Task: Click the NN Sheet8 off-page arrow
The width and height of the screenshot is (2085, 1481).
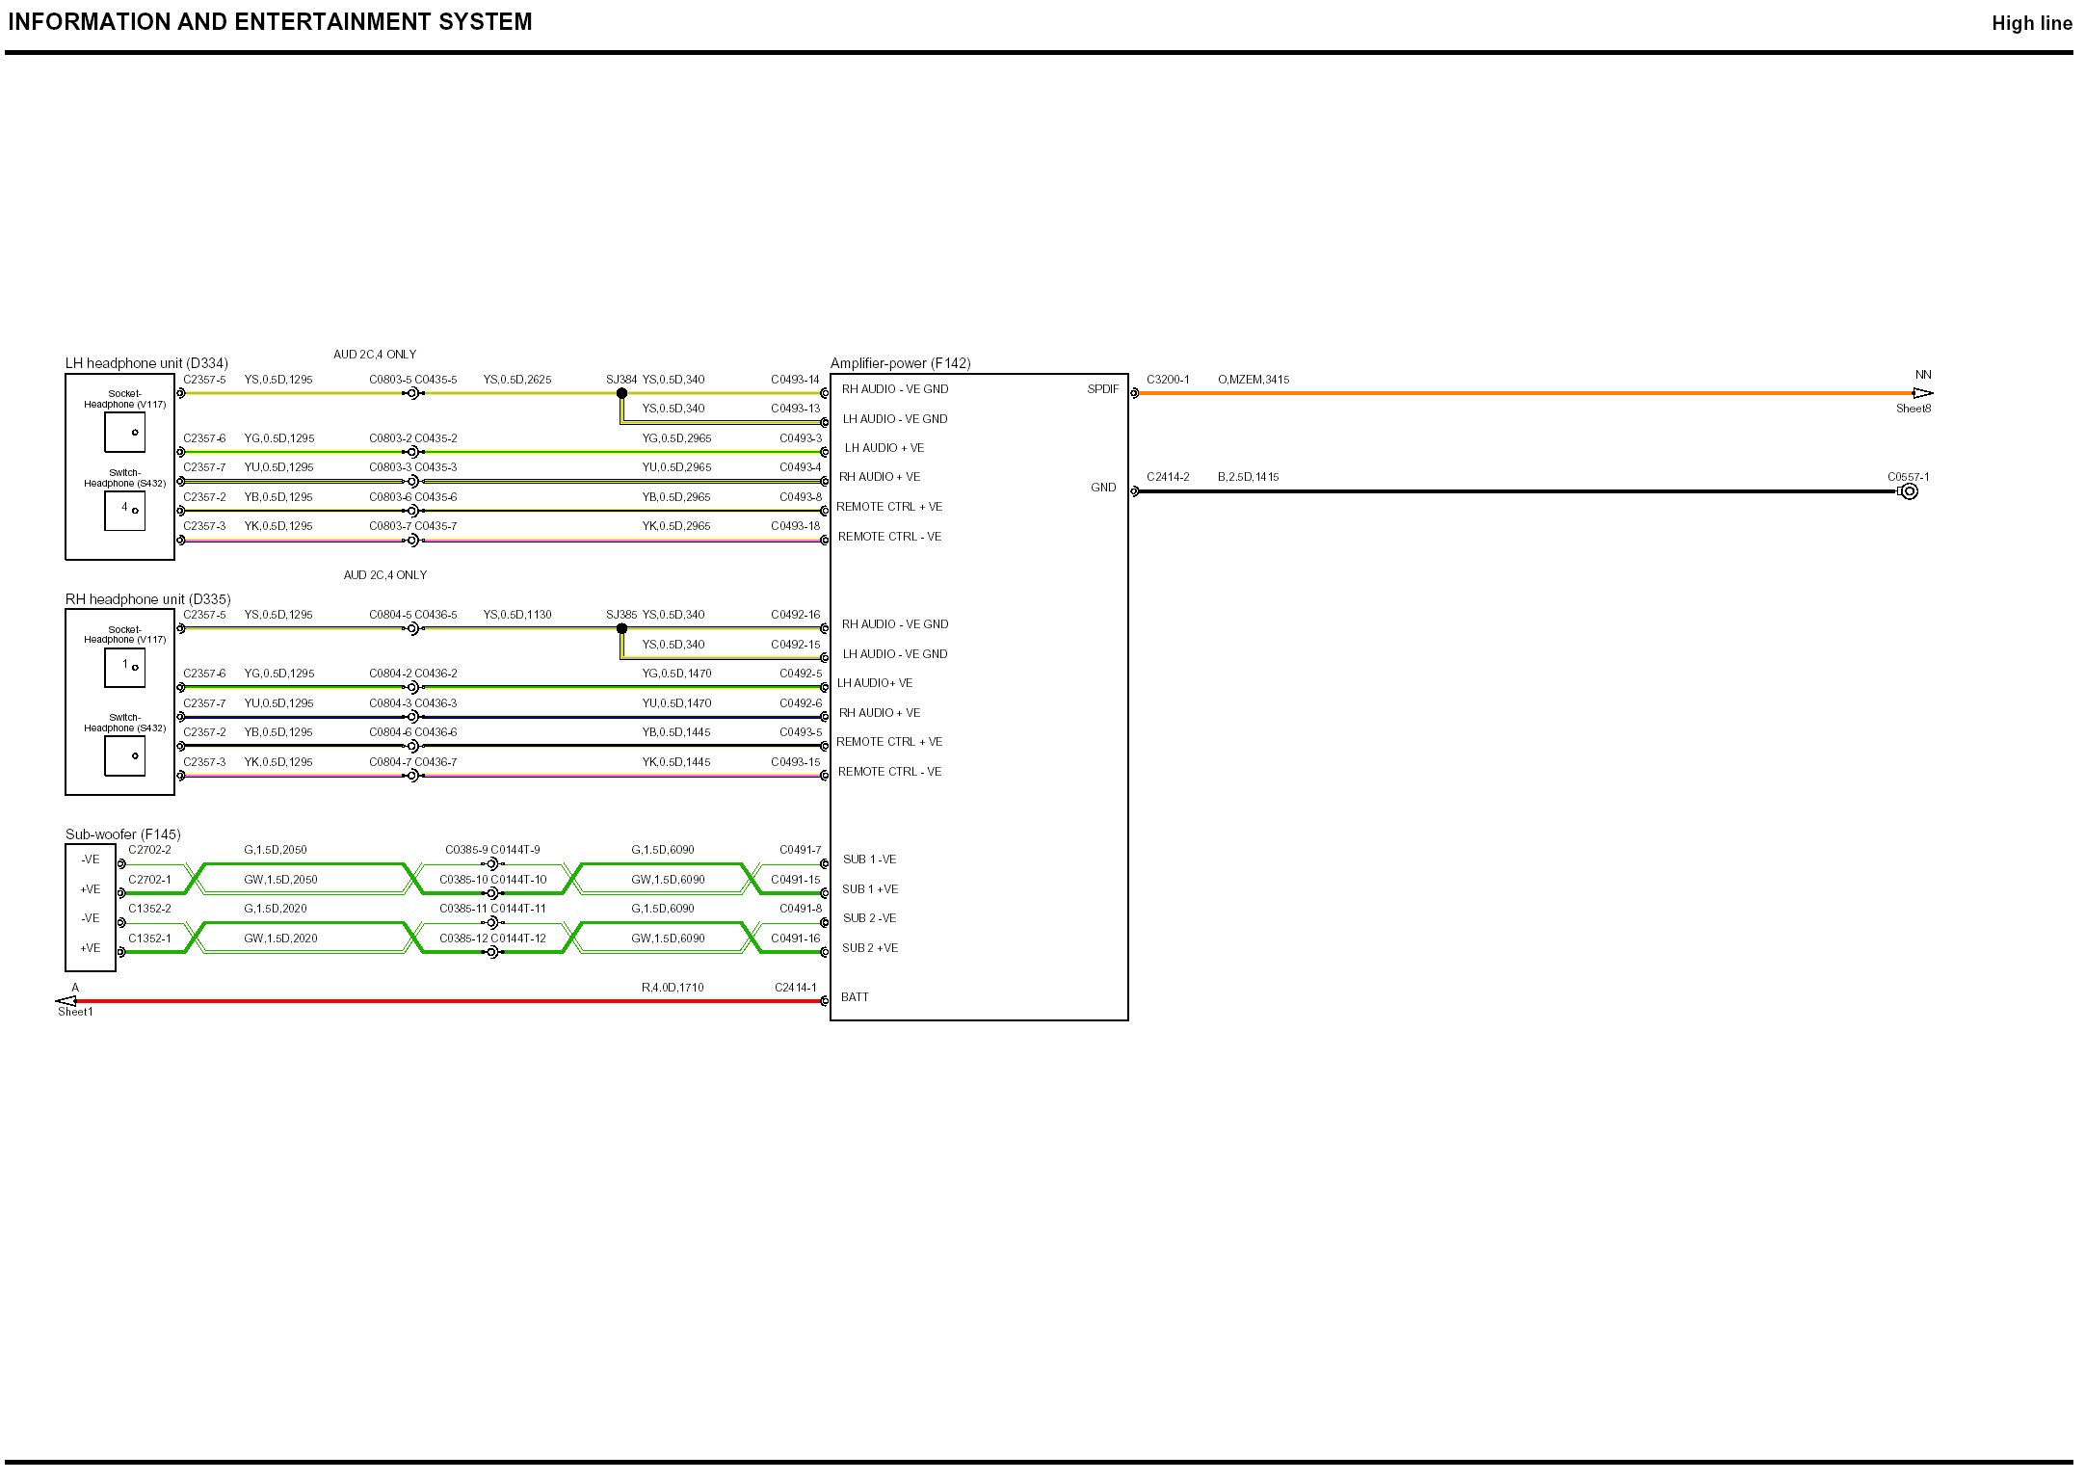Action: [1922, 393]
